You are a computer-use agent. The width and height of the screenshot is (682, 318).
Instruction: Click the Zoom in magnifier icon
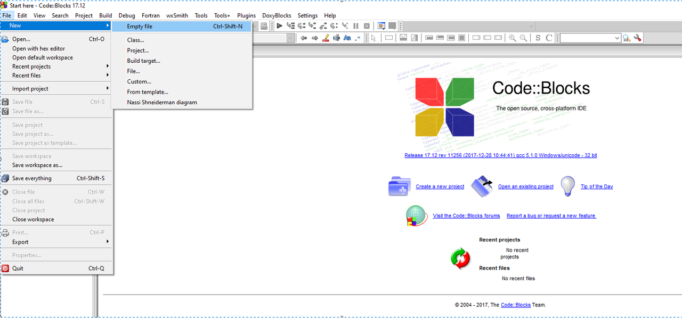click(512, 38)
